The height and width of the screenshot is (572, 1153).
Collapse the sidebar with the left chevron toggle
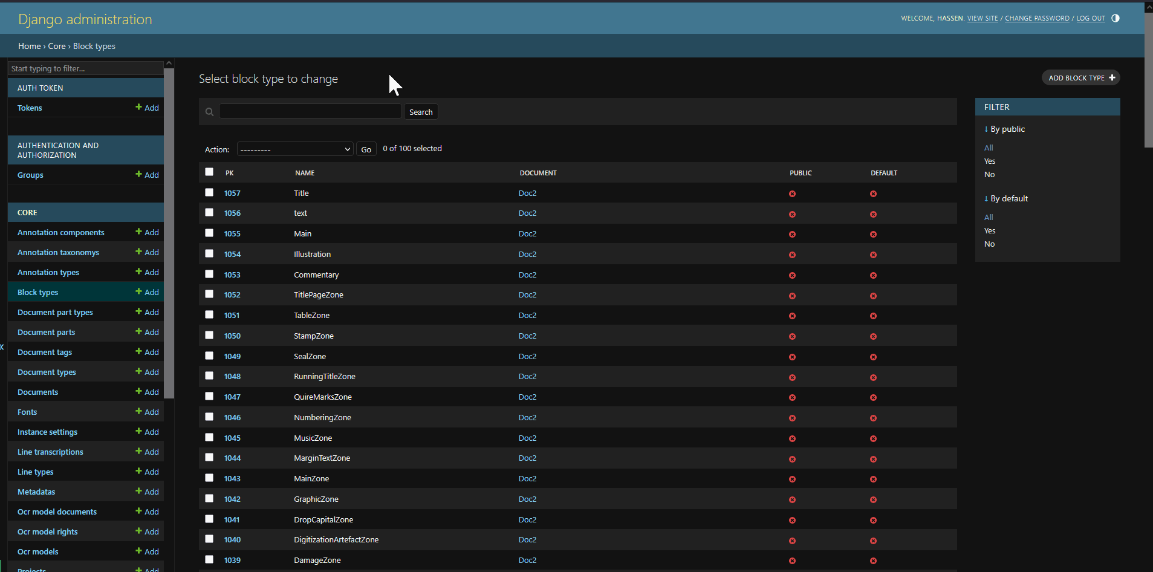(x=2, y=347)
